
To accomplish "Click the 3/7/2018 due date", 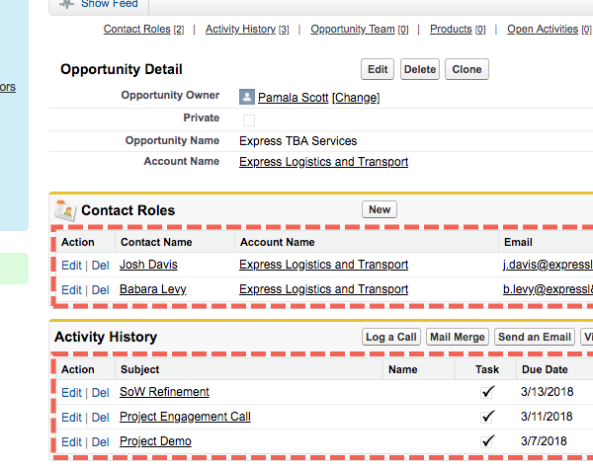I will (544, 441).
